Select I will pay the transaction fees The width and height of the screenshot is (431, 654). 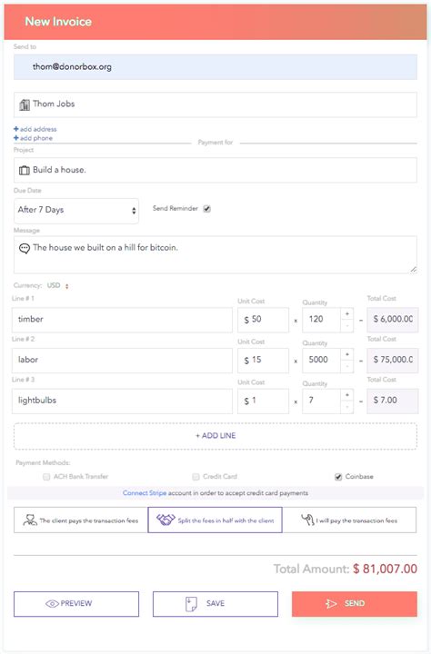tap(349, 520)
